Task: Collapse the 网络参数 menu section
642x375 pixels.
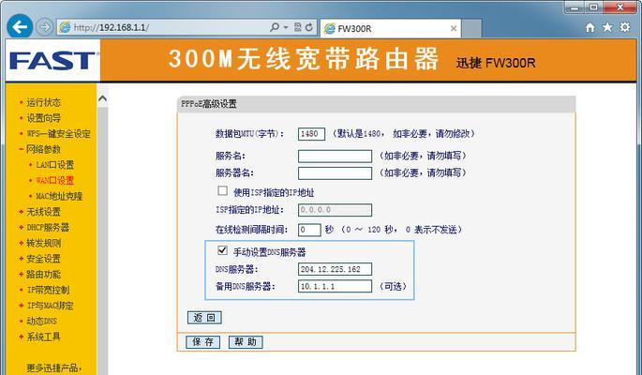Action: pyautogui.click(x=43, y=149)
